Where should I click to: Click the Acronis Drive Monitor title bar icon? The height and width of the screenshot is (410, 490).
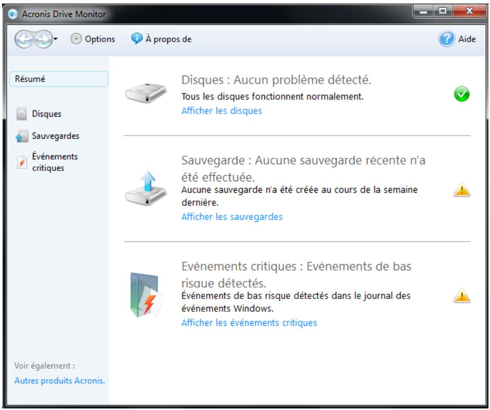pos(13,14)
